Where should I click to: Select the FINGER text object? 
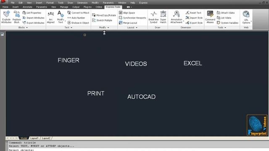point(69,60)
